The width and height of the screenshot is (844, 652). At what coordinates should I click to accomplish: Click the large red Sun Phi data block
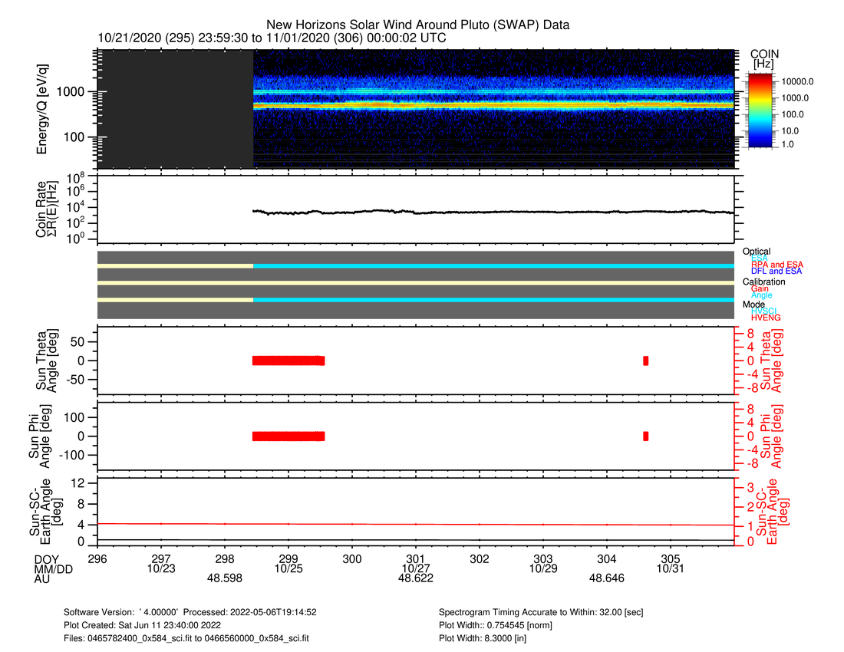(x=288, y=436)
